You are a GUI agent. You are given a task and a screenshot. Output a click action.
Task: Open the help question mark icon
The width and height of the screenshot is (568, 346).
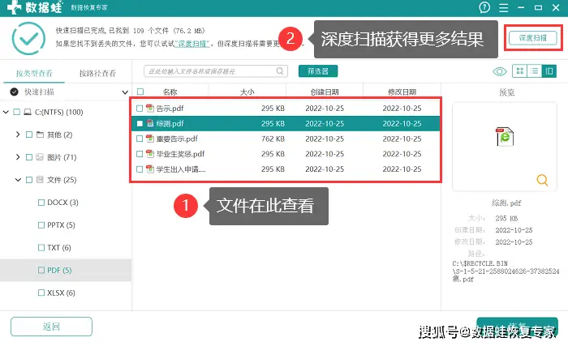point(484,7)
